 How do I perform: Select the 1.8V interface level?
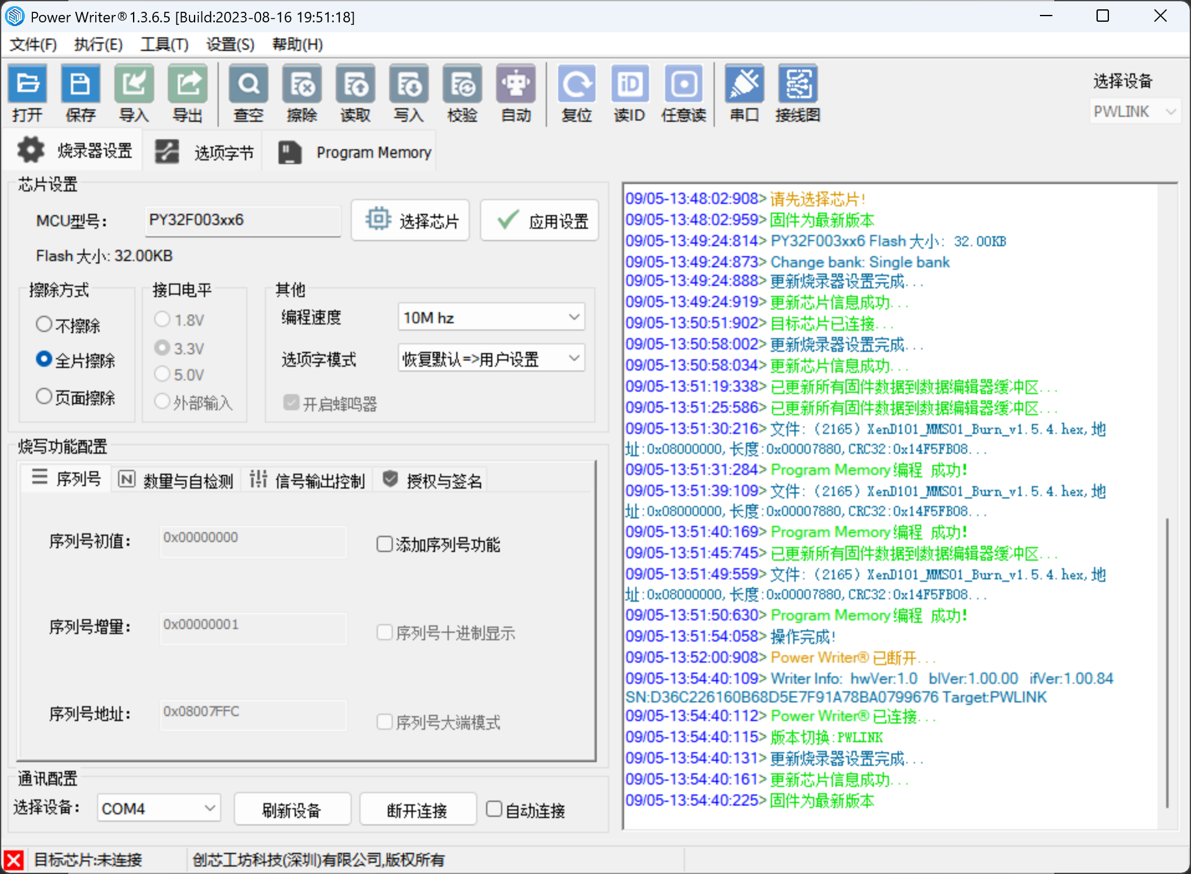(179, 320)
